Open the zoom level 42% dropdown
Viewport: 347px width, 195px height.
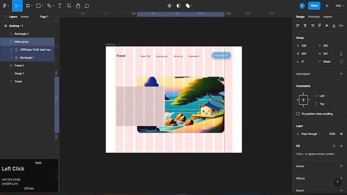(339, 6)
